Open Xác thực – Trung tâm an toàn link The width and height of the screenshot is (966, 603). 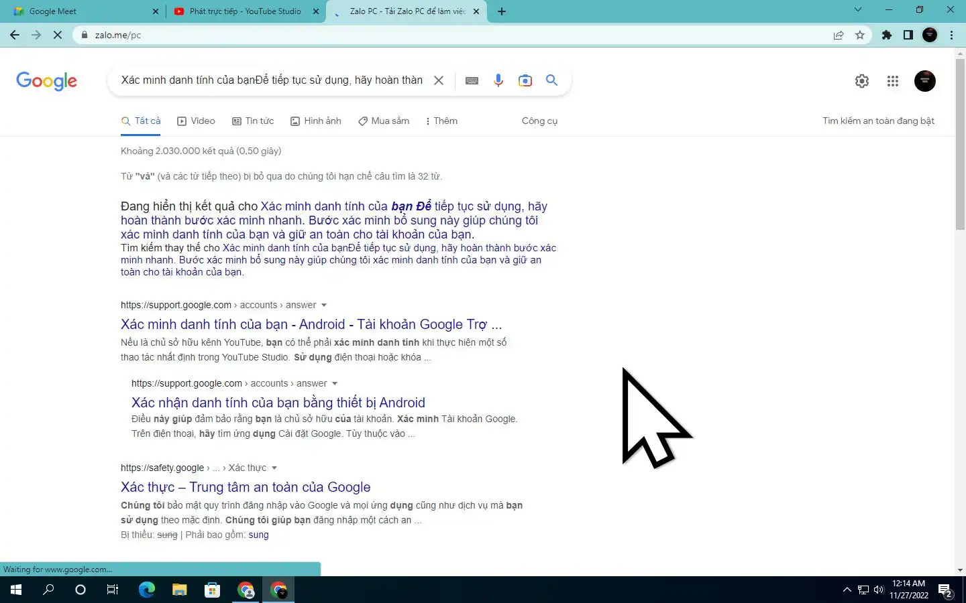pos(246,487)
